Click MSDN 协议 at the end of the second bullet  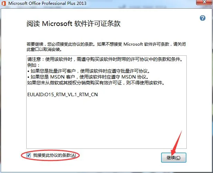coord(133,77)
